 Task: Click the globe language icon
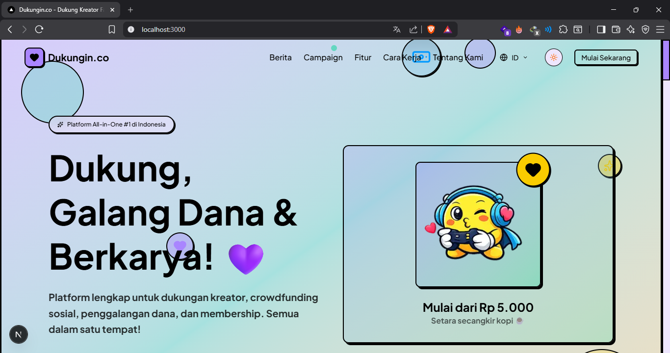coord(504,57)
